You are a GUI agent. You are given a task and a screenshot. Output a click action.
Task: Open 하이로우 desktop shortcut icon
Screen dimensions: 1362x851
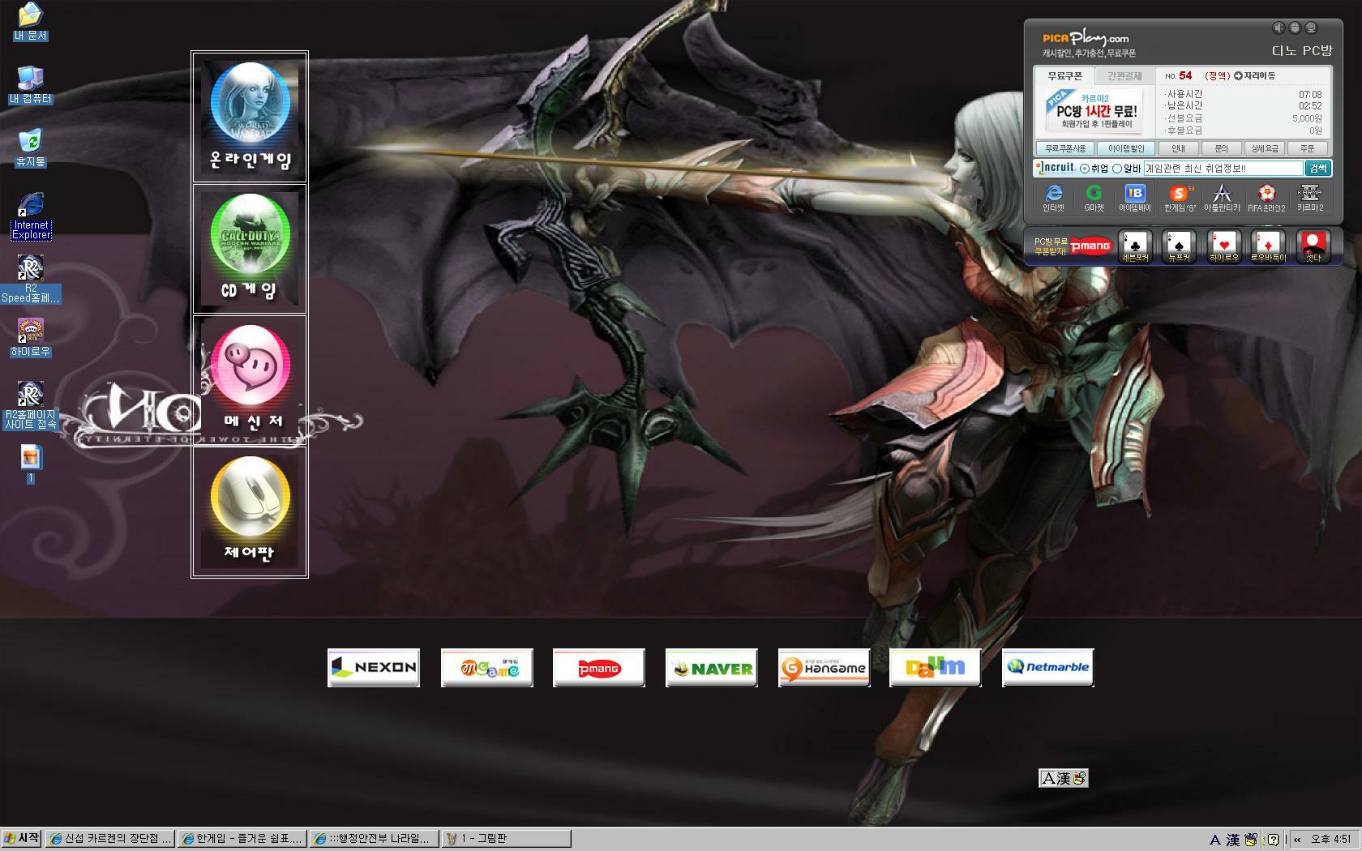30,337
